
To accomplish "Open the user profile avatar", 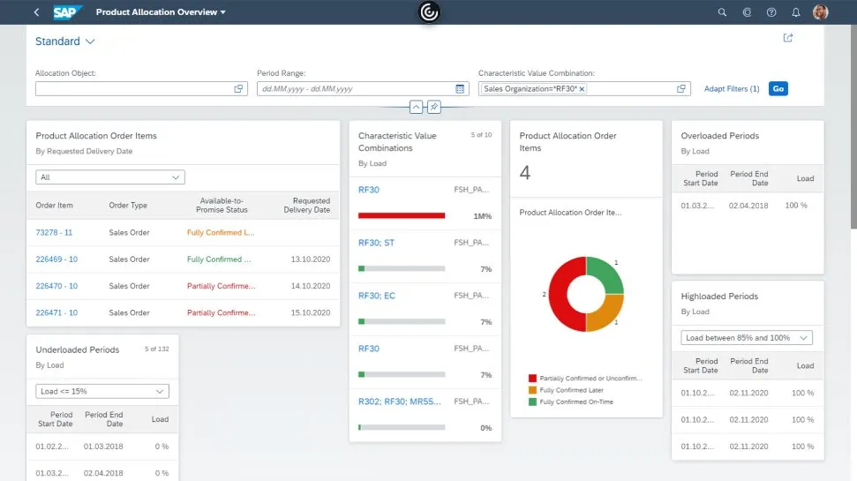I will click(821, 12).
